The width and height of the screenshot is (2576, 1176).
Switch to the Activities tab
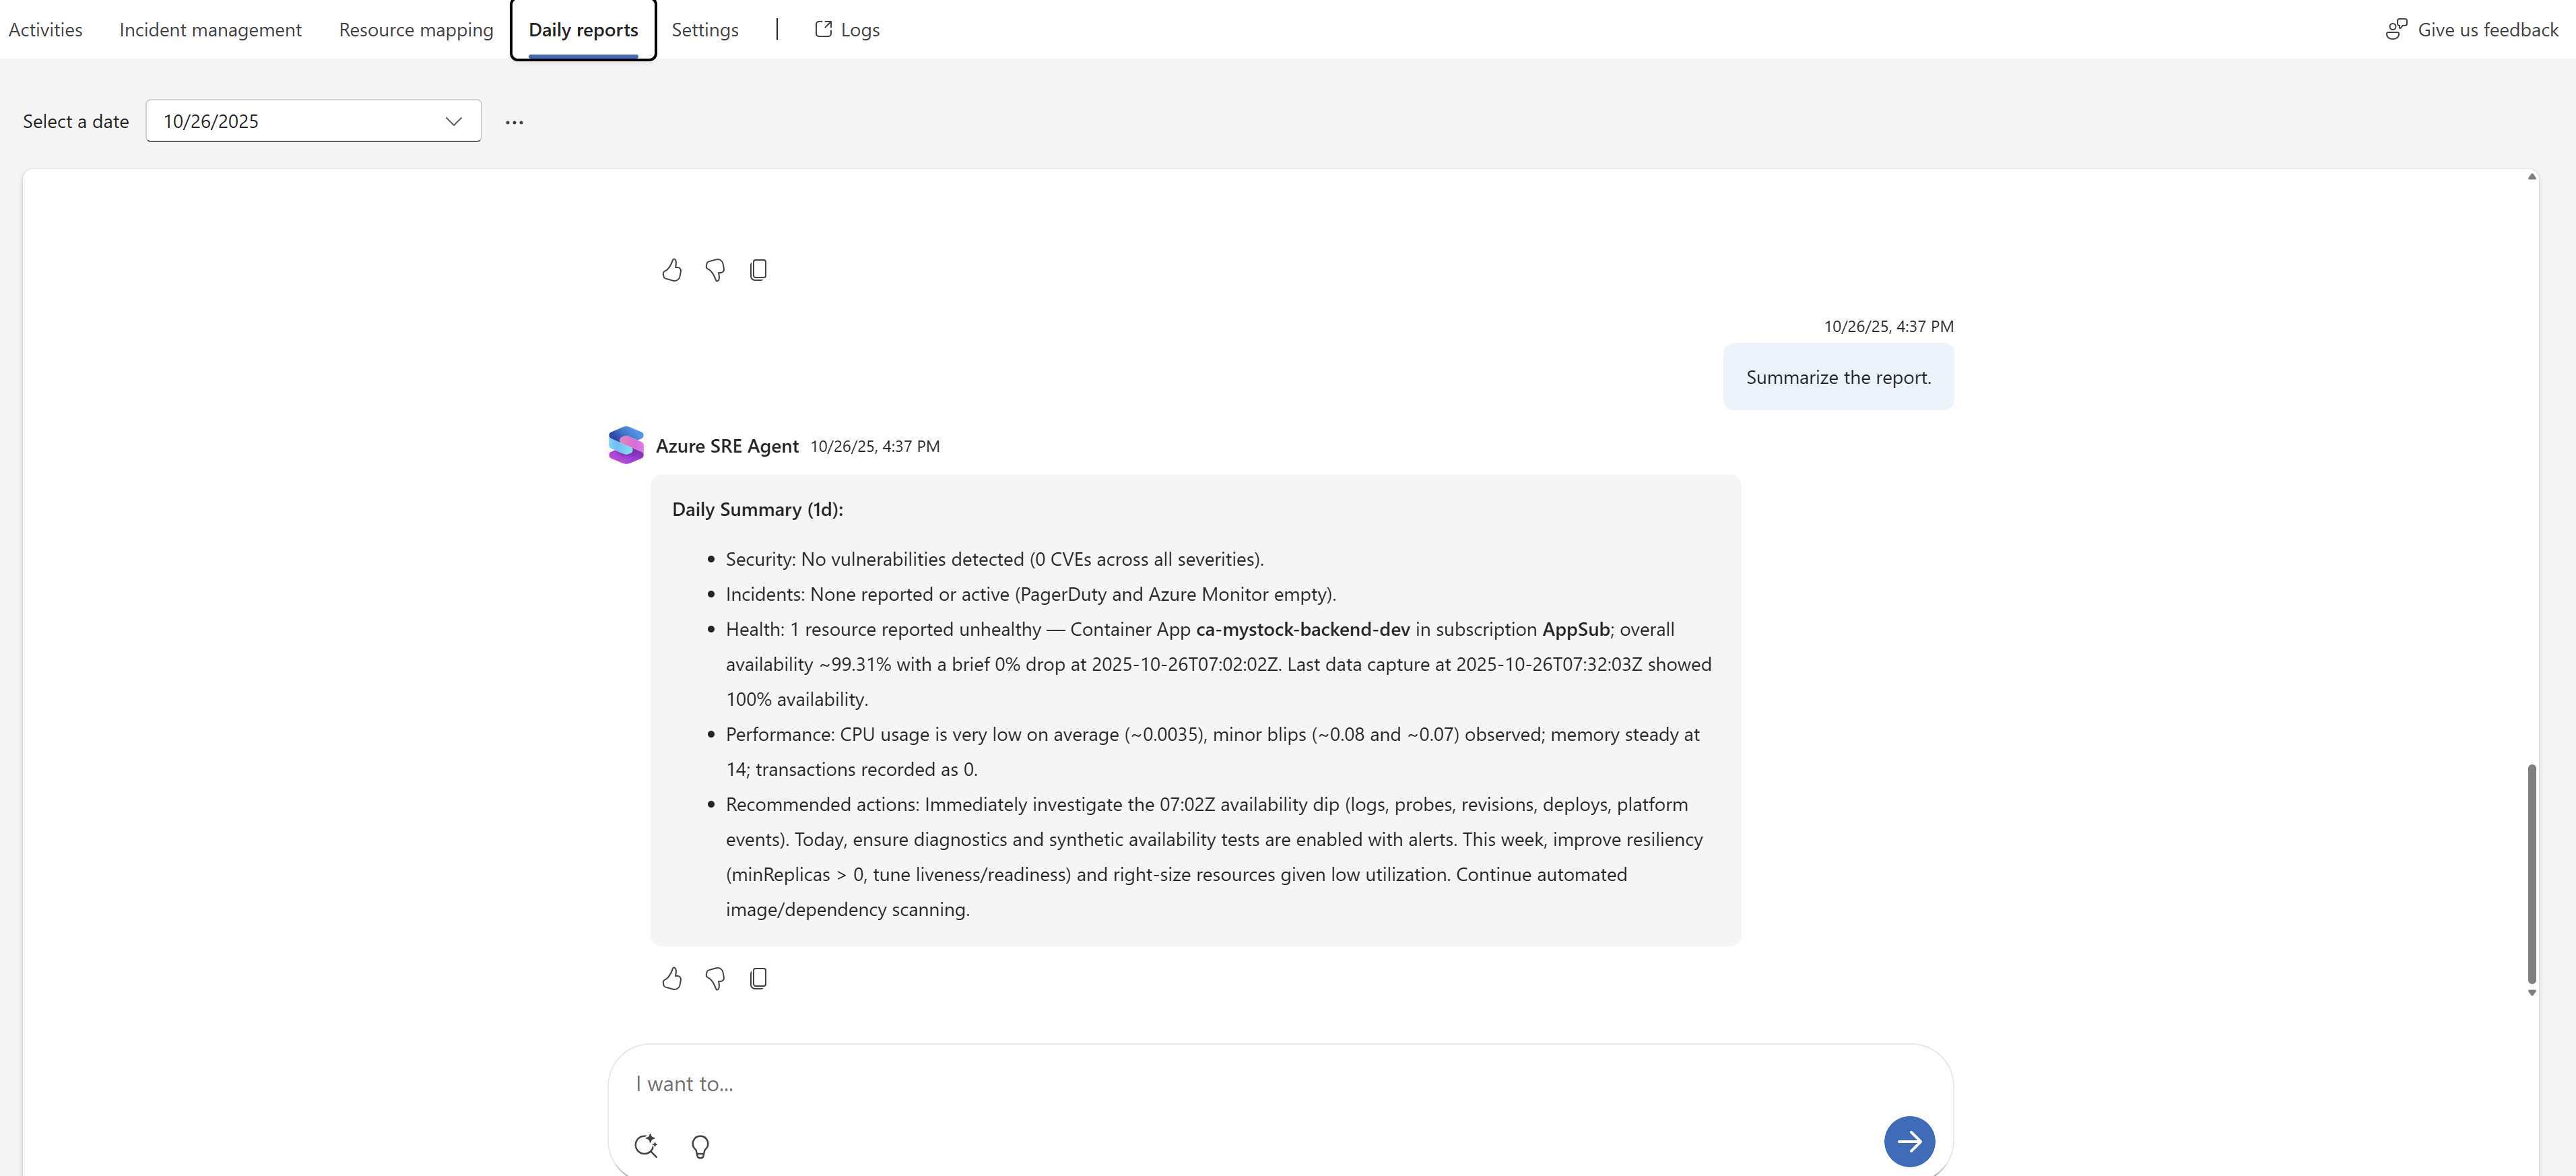pyautogui.click(x=45, y=29)
